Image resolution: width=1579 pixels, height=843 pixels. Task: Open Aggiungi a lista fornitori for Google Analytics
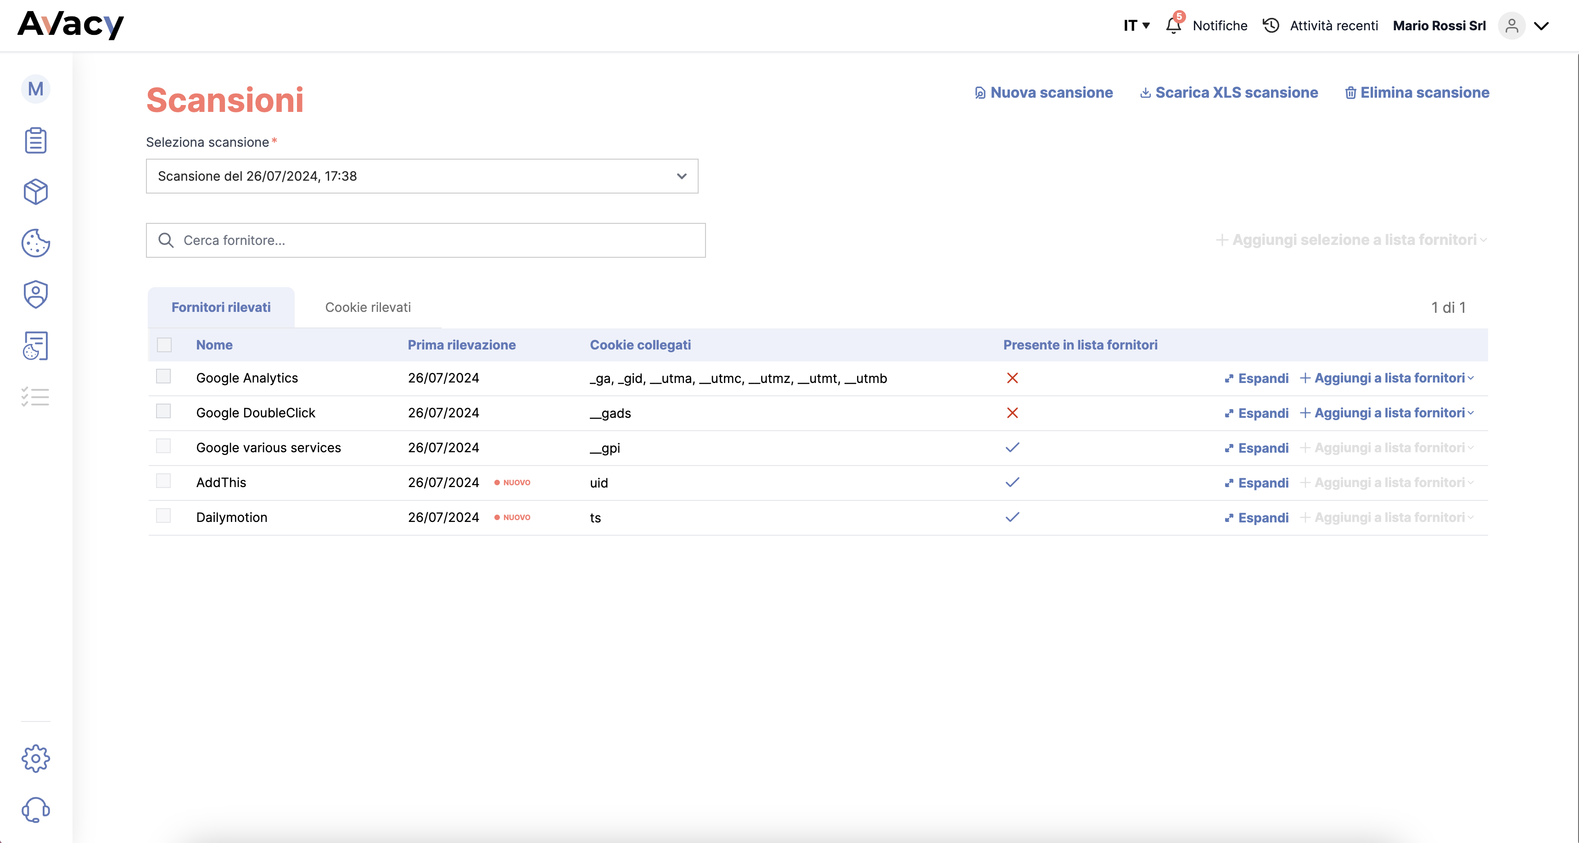point(1387,378)
